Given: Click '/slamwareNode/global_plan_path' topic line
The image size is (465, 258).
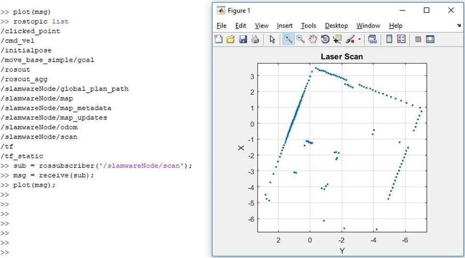Looking at the screenshot, I should click(x=65, y=89).
